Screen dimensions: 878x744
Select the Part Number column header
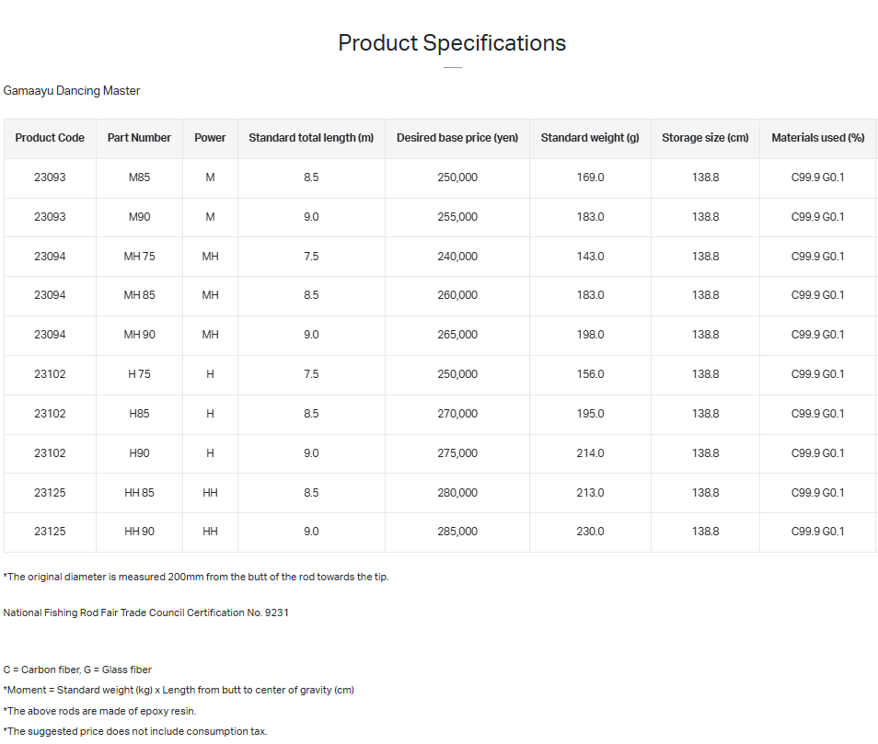tap(139, 138)
